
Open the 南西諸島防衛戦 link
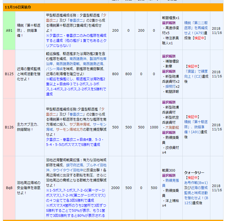tap(68, 64)
